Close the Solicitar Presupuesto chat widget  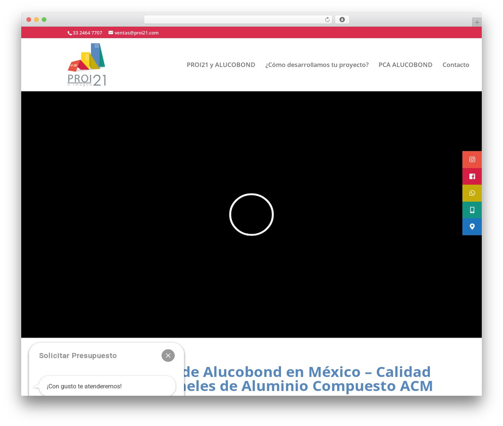click(168, 356)
